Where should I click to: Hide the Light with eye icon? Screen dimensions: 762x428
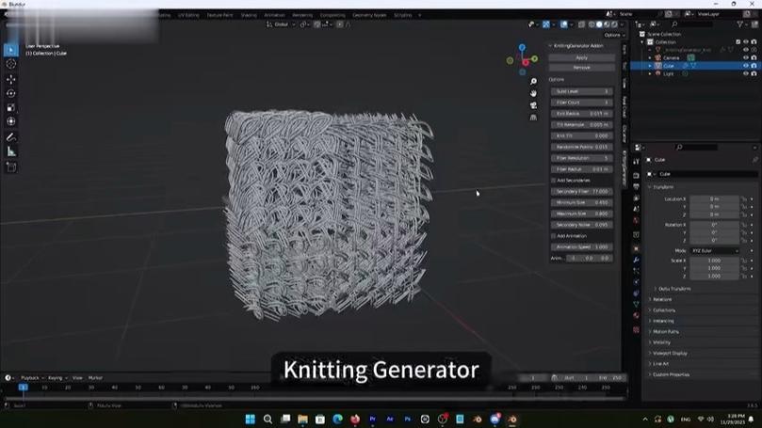[x=746, y=73]
